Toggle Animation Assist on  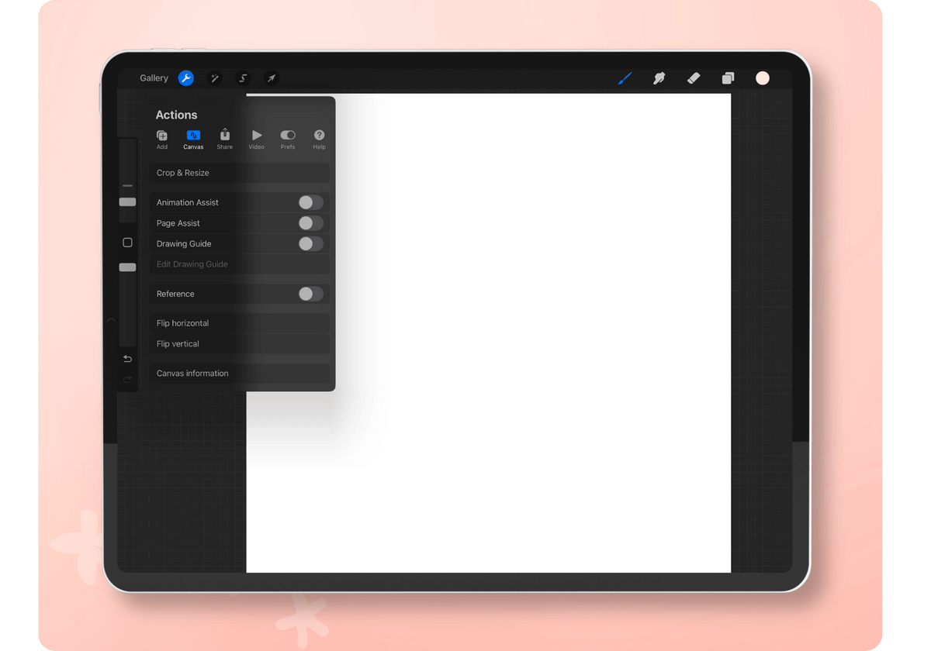click(310, 202)
